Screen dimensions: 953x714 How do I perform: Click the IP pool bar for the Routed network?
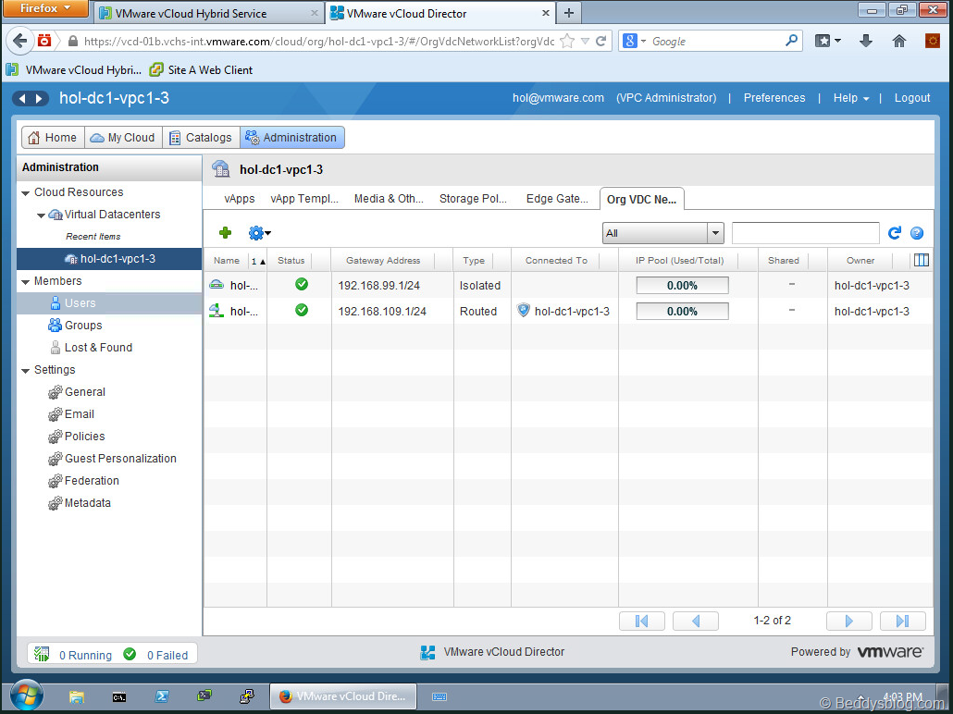pos(682,312)
